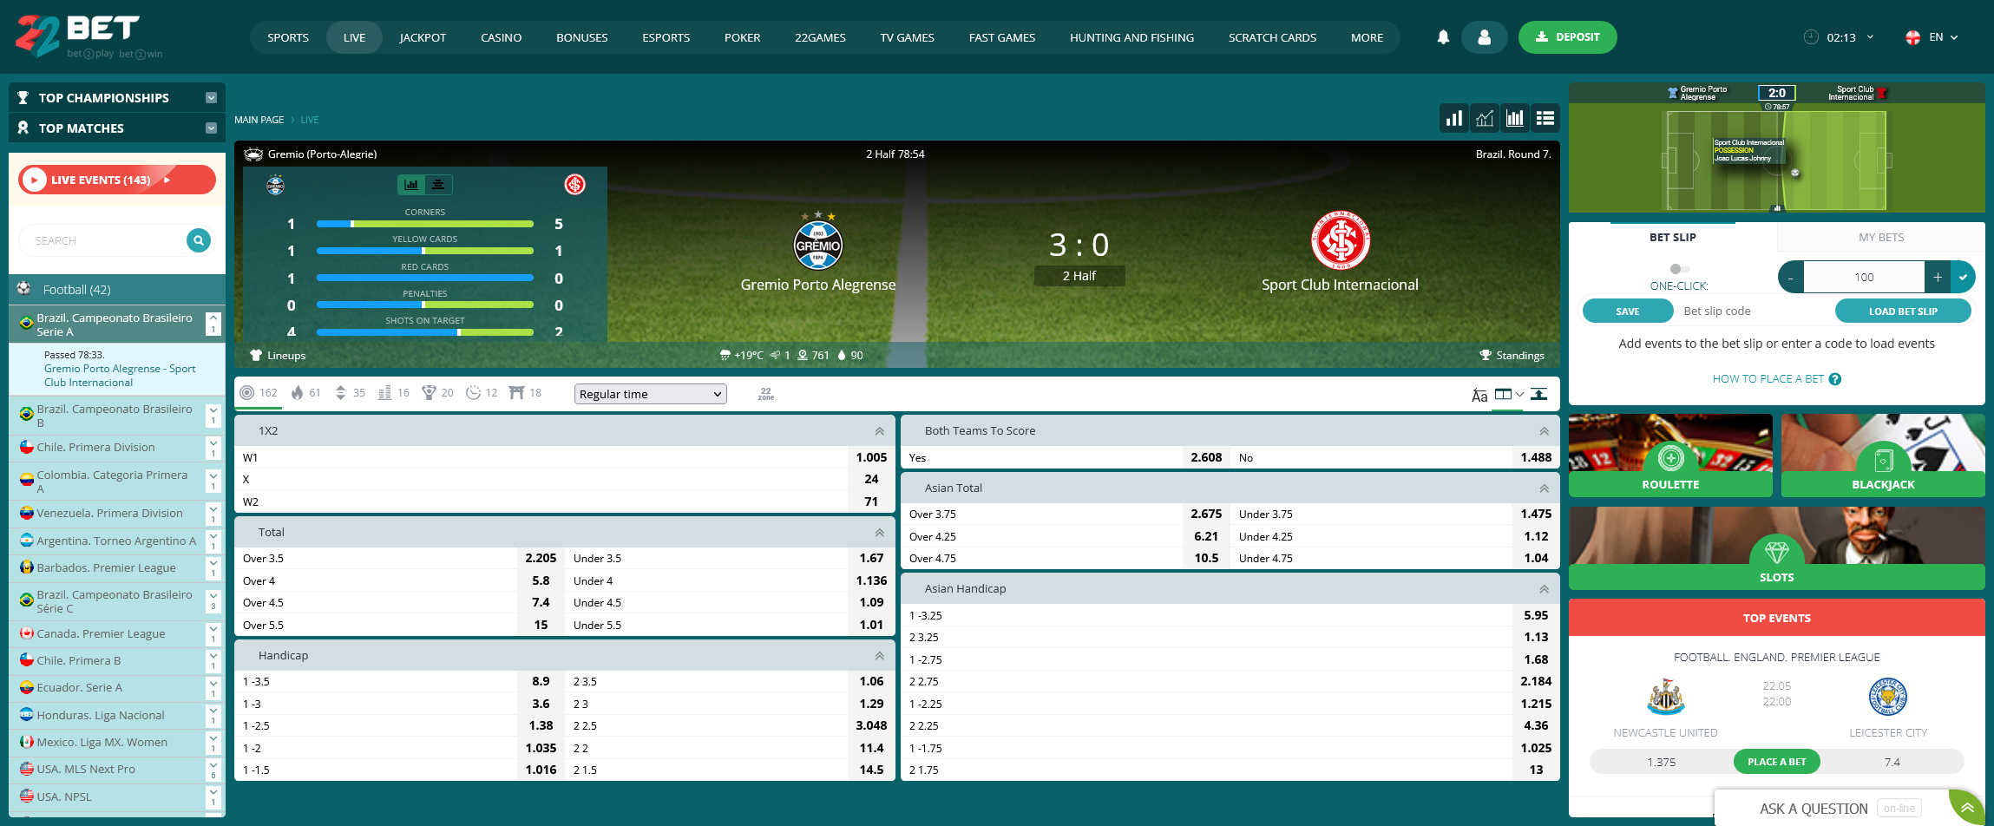
Task: Go to the Main Page breadcrumb link
Action: [259, 120]
